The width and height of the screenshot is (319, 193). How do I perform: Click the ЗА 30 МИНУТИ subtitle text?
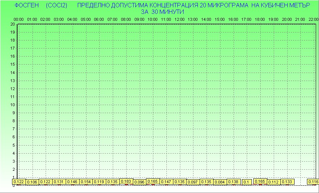[162, 12]
